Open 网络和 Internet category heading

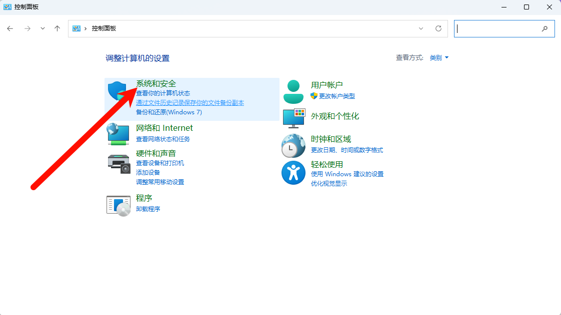[164, 128]
